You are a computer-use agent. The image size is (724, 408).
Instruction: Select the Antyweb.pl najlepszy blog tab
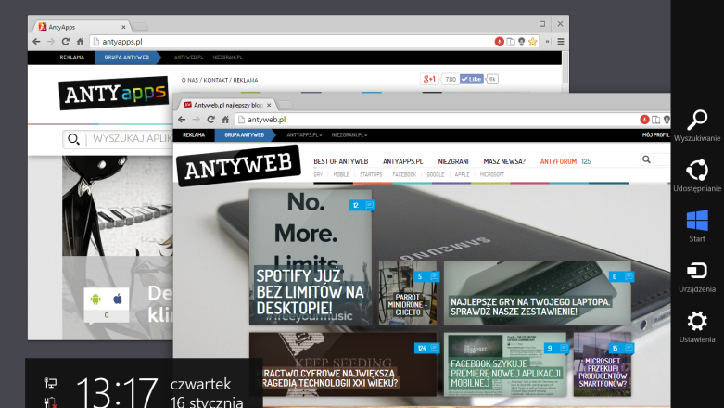coord(228,105)
